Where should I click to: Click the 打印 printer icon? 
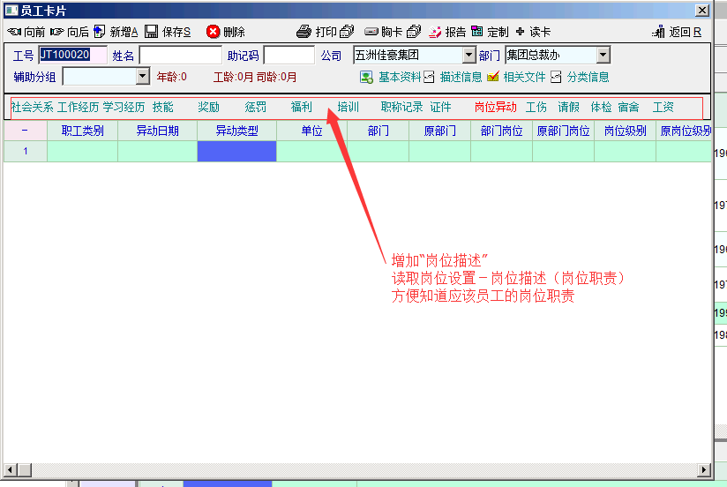point(304,32)
